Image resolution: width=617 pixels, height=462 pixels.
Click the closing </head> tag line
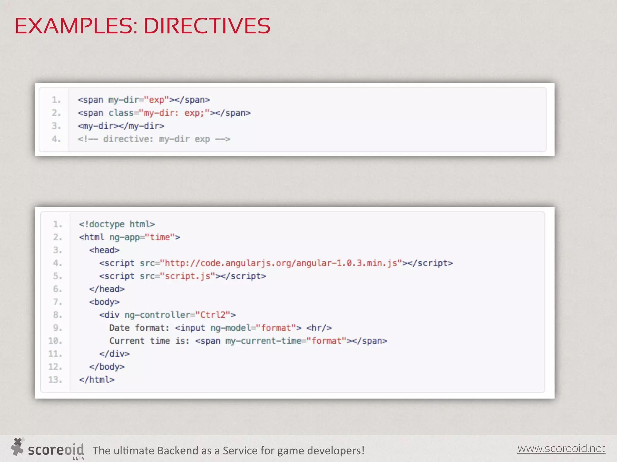click(107, 289)
